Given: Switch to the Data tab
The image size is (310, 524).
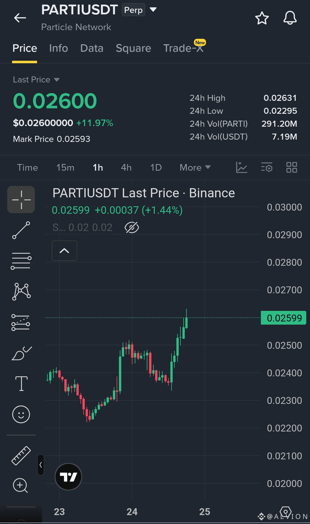Looking at the screenshot, I should [92, 48].
